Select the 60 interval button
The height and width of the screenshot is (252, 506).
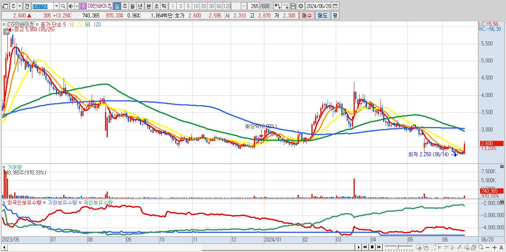pyautogui.click(x=219, y=6)
